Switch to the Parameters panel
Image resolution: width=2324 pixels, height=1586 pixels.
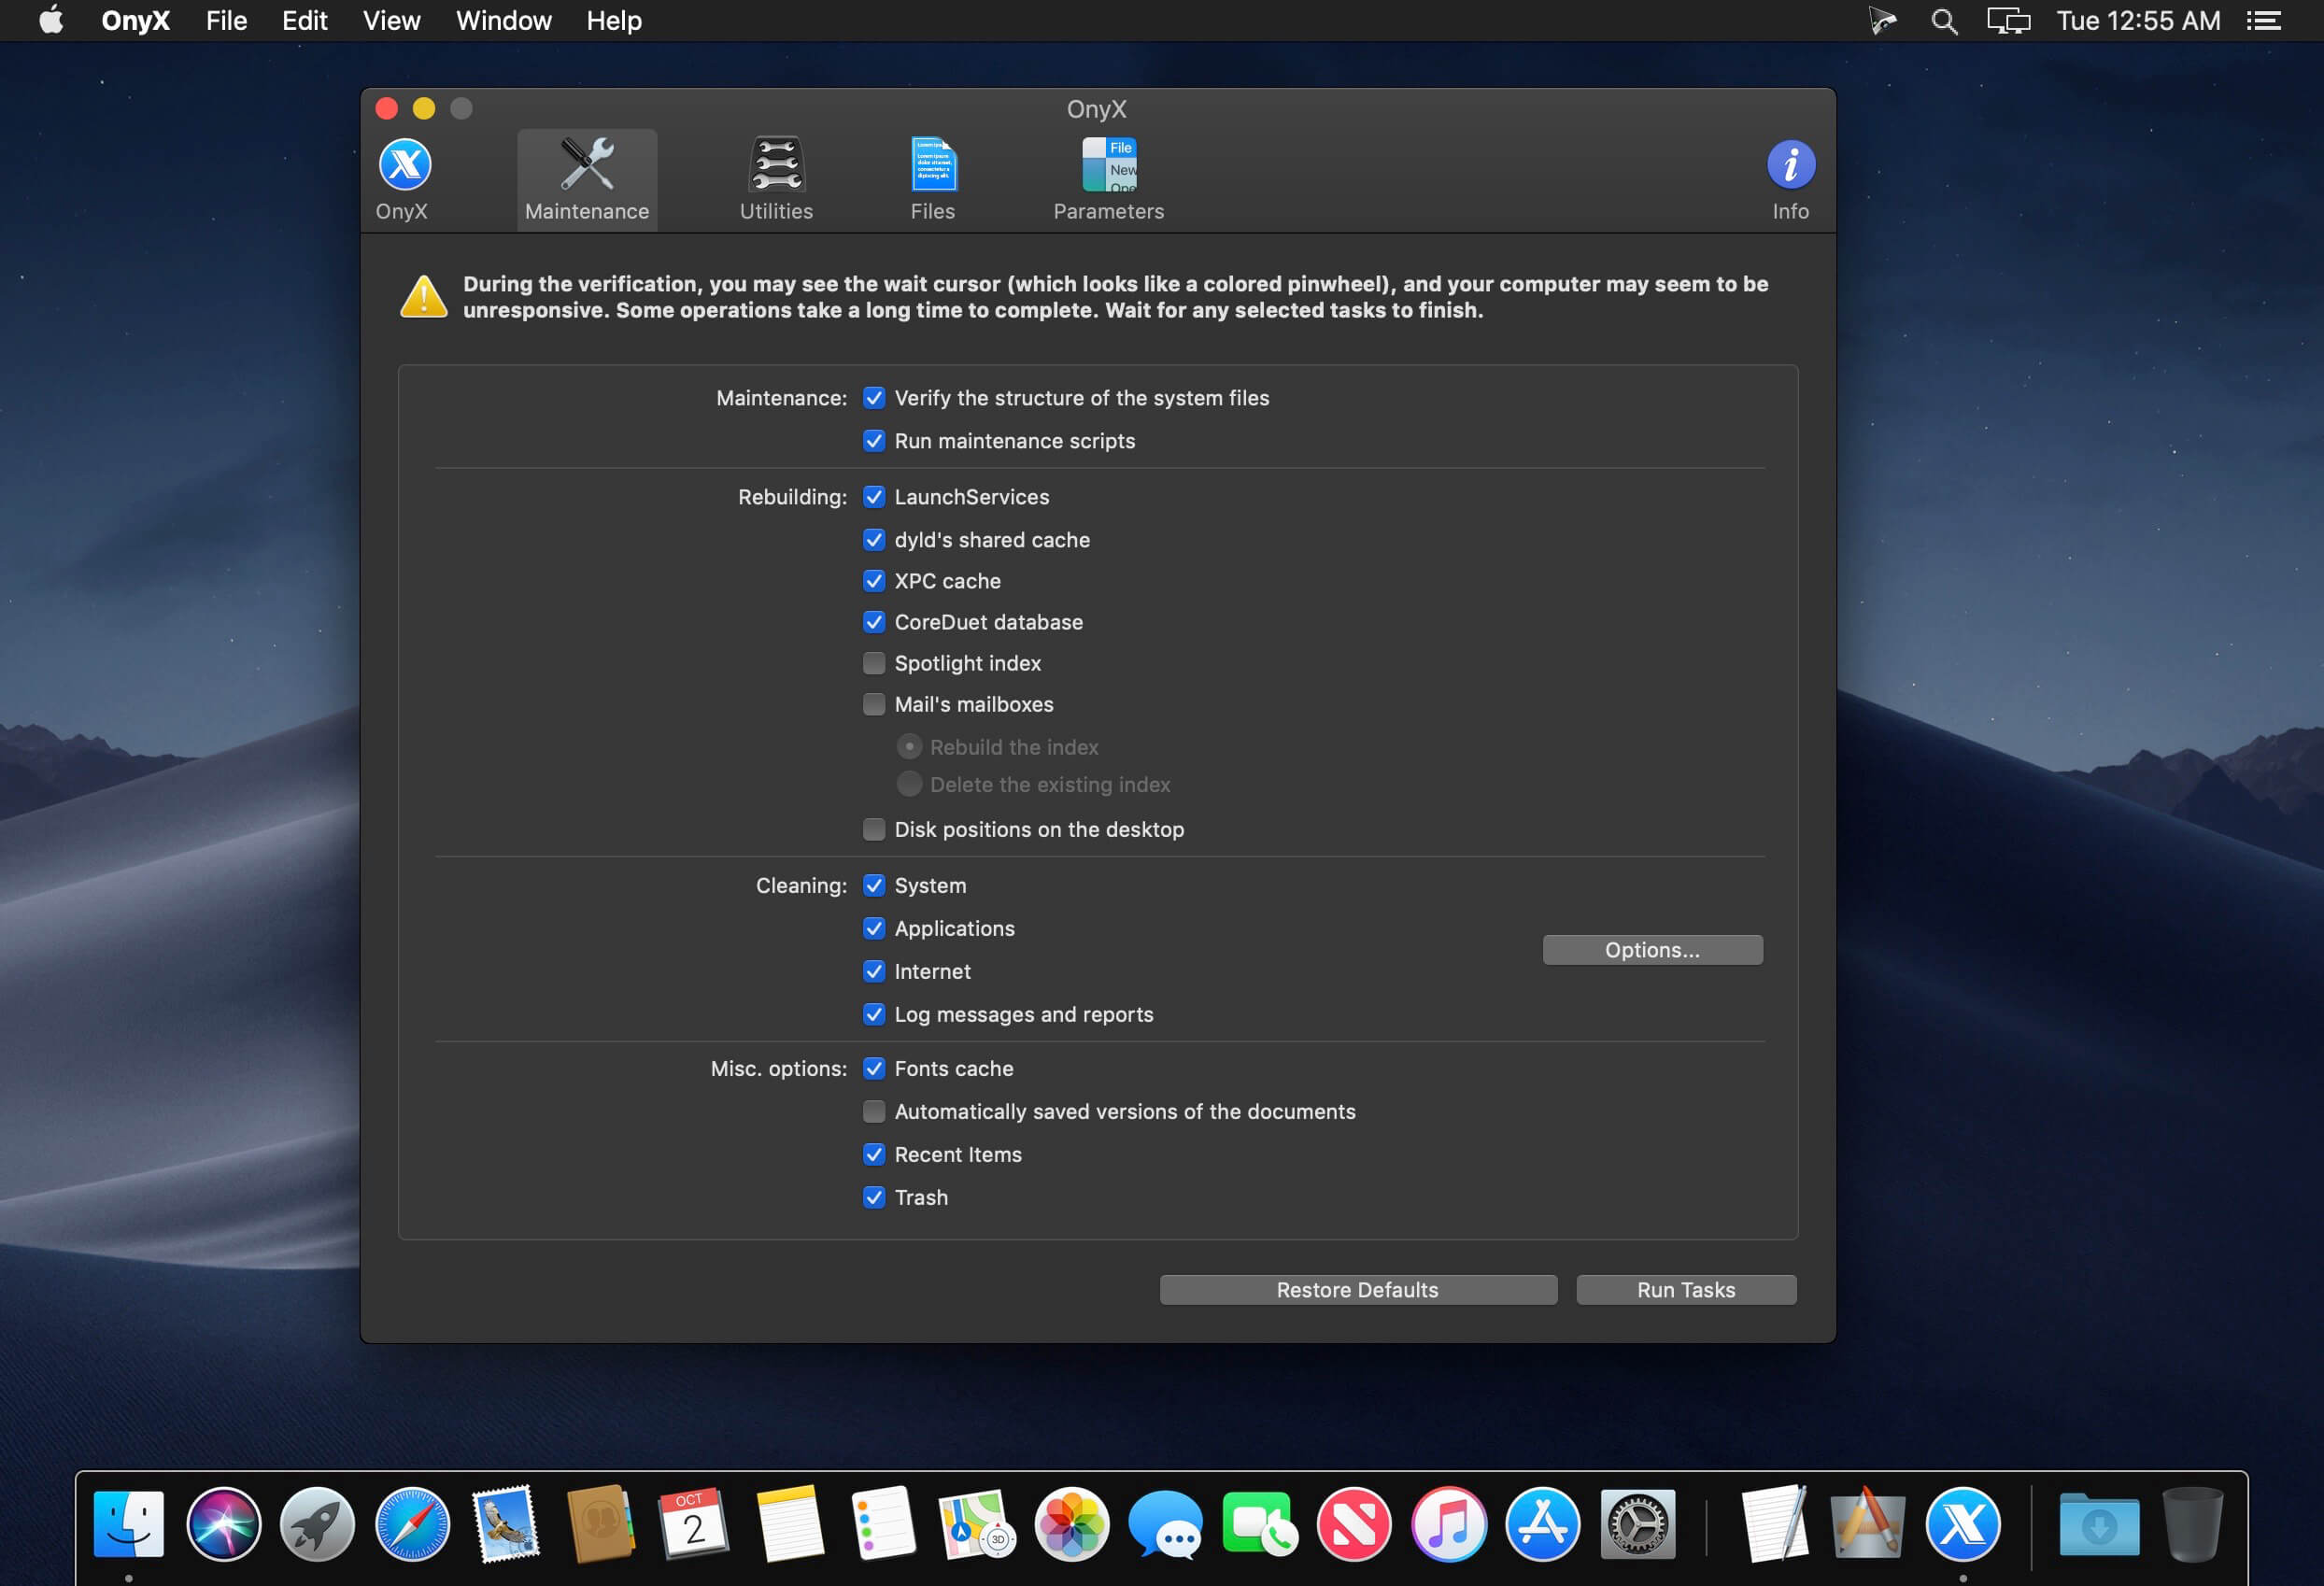click(x=1109, y=173)
